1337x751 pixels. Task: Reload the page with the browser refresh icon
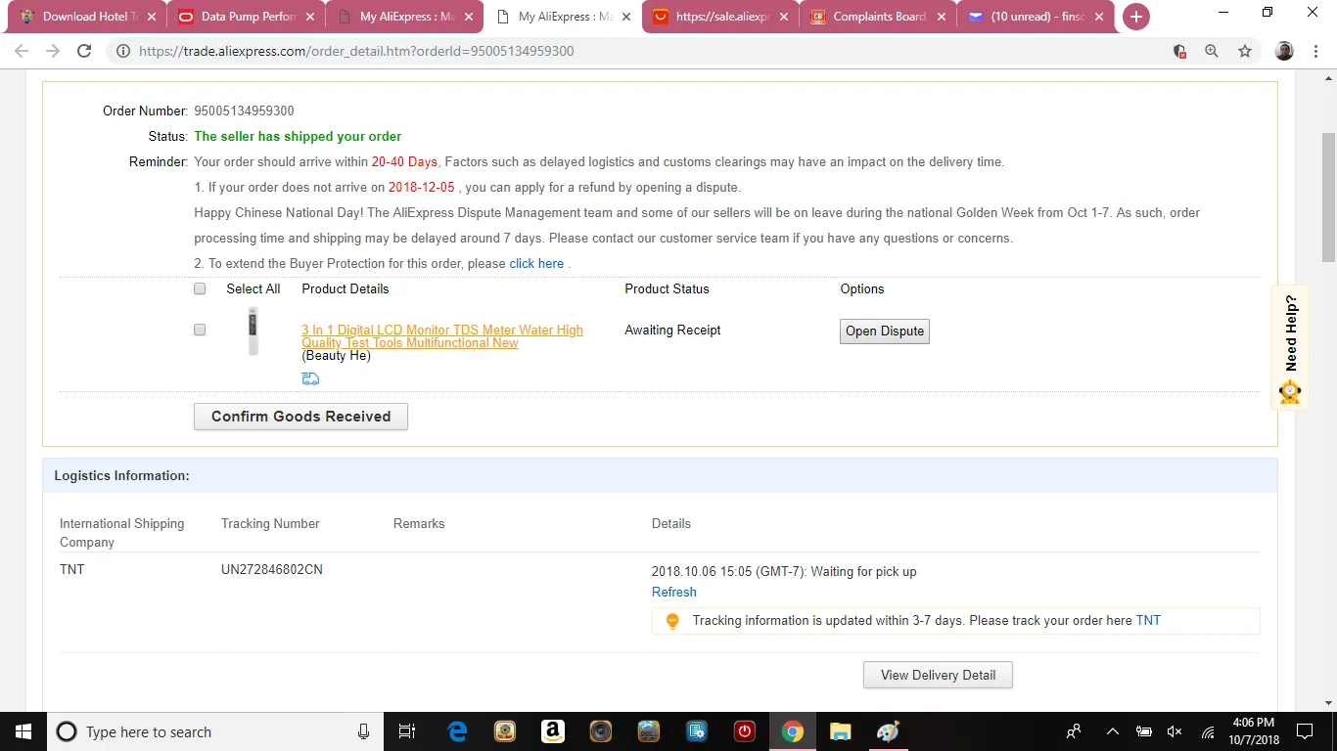click(84, 51)
